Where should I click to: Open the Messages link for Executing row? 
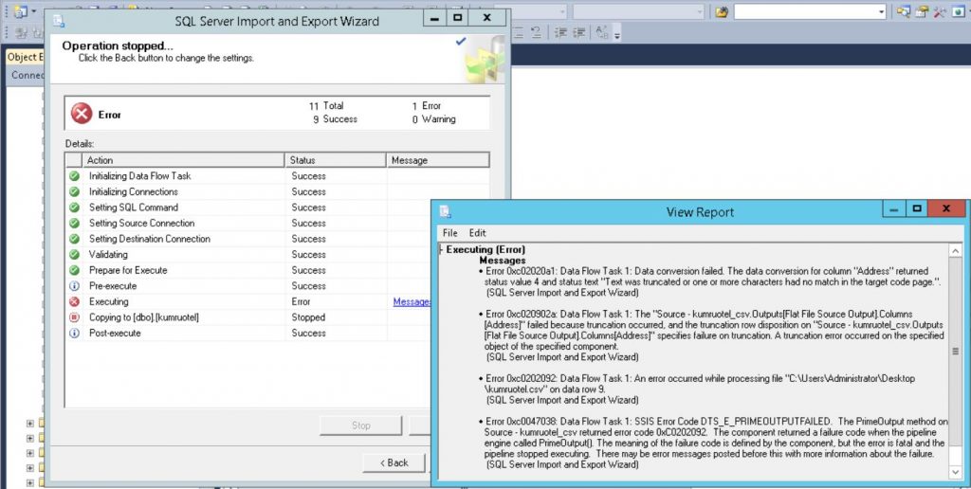(412, 302)
